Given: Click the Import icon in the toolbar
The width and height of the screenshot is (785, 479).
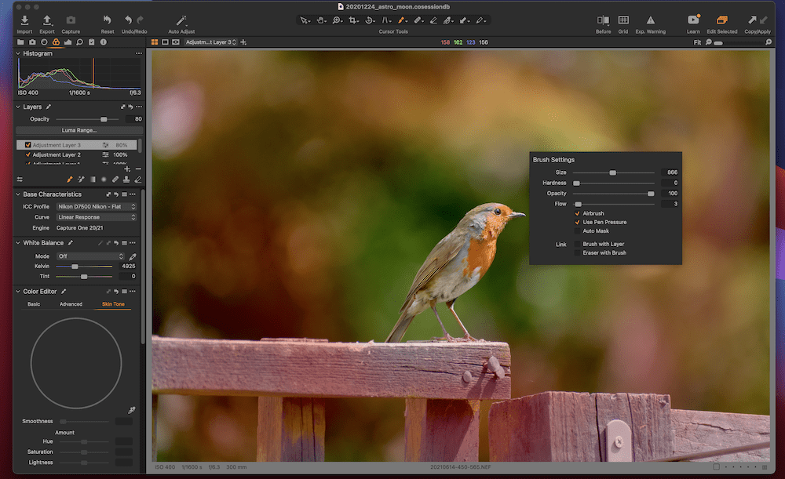Looking at the screenshot, I should point(24,20).
